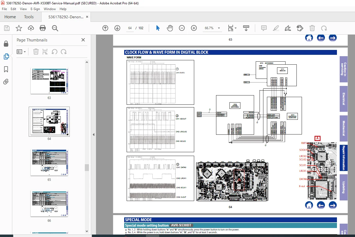Image resolution: width=355 pixels, height=237 pixels.
Task: Open the View menu
Action: (23, 9)
